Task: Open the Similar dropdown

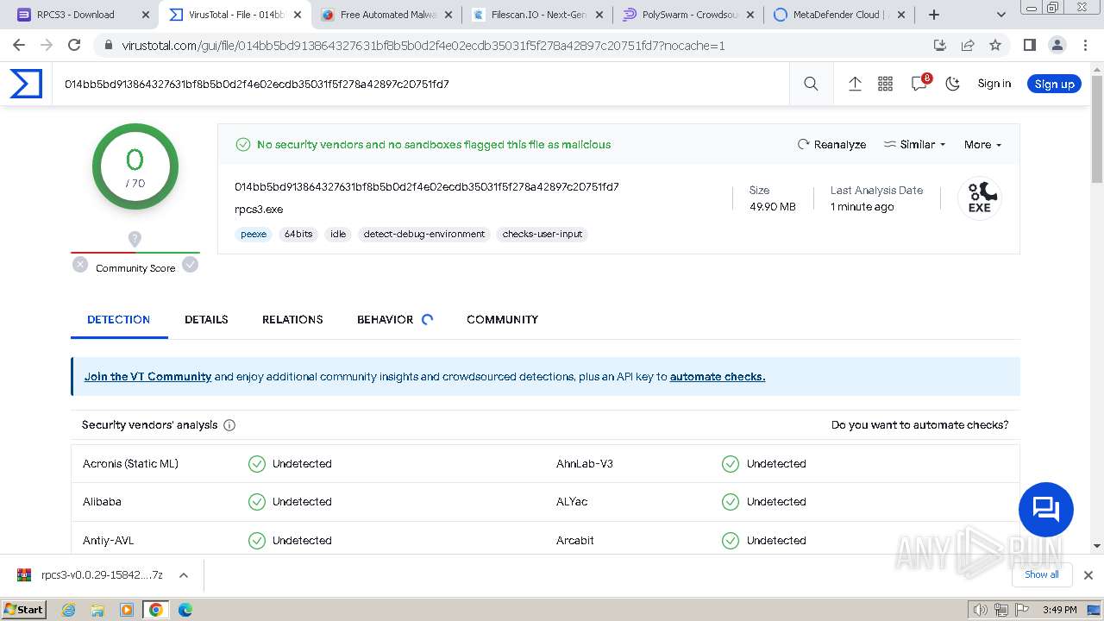Action: 915,144
